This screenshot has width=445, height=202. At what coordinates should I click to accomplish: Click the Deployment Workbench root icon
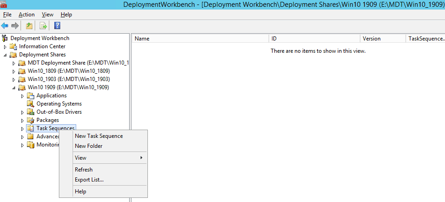coord(5,38)
